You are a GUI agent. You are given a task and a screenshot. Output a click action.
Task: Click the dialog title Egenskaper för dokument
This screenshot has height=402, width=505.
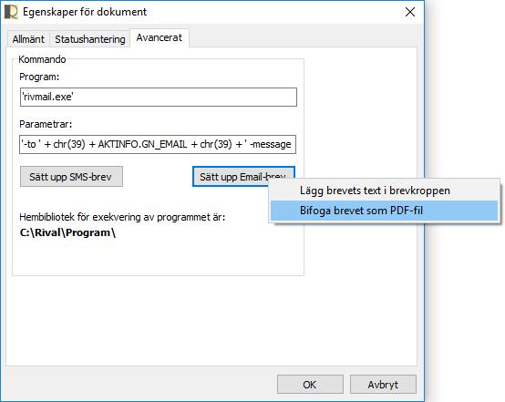[85, 12]
